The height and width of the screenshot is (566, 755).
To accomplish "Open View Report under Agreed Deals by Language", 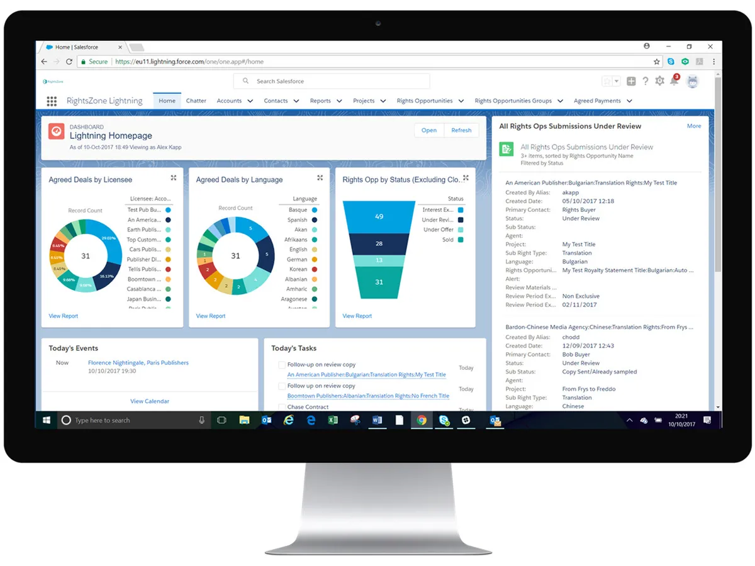I will click(x=210, y=316).
